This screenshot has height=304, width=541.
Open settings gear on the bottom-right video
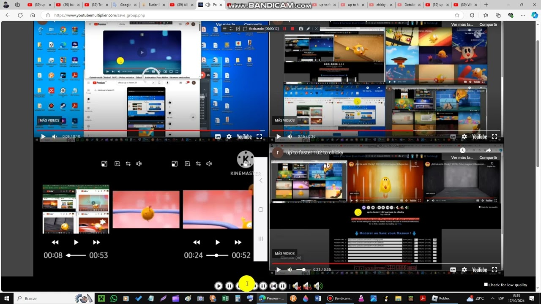464,270
